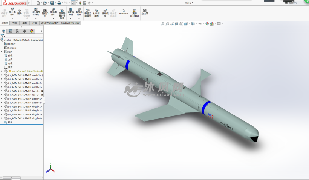The width and height of the screenshot is (309, 180).
Task: Click Zoom to Fit magnifier icon
Action: (x=162, y=24)
